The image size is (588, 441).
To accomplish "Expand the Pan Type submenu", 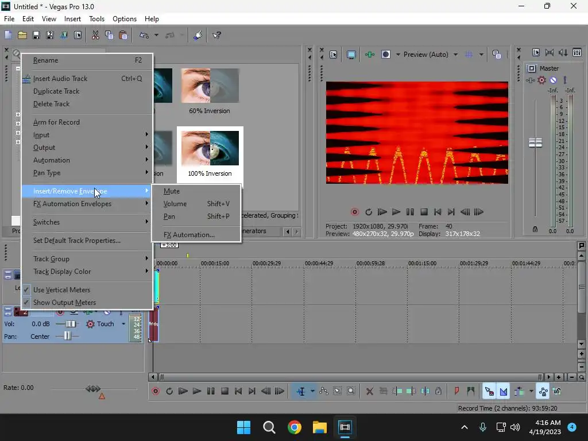I will click(87, 173).
